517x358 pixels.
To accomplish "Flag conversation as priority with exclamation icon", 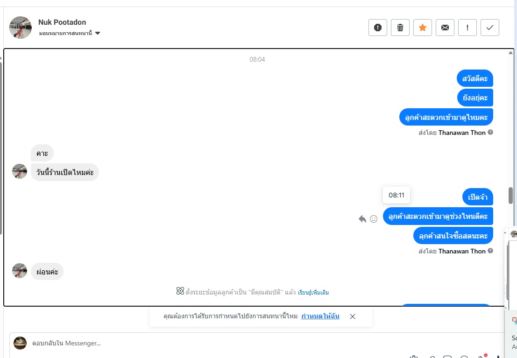I will pyautogui.click(x=467, y=28).
